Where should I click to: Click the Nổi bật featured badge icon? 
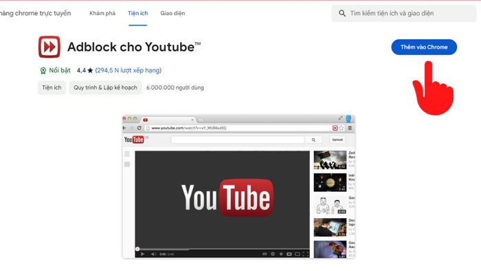pos(43,71)
